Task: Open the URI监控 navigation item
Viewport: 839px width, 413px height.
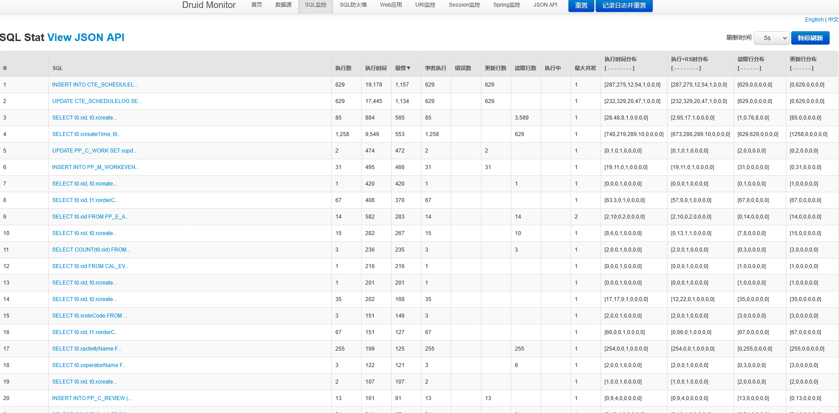Action: pos(425,5)
